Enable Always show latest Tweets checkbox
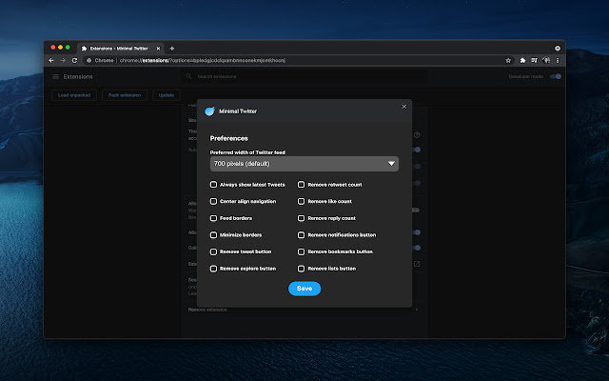This screenshot has height=381, width=609. point(214,185)
